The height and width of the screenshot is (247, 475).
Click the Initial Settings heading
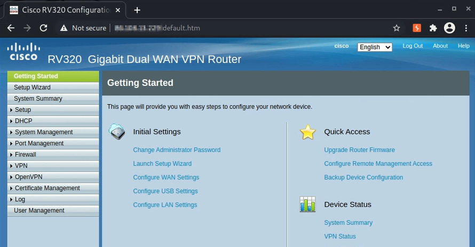tap(157, 132)
